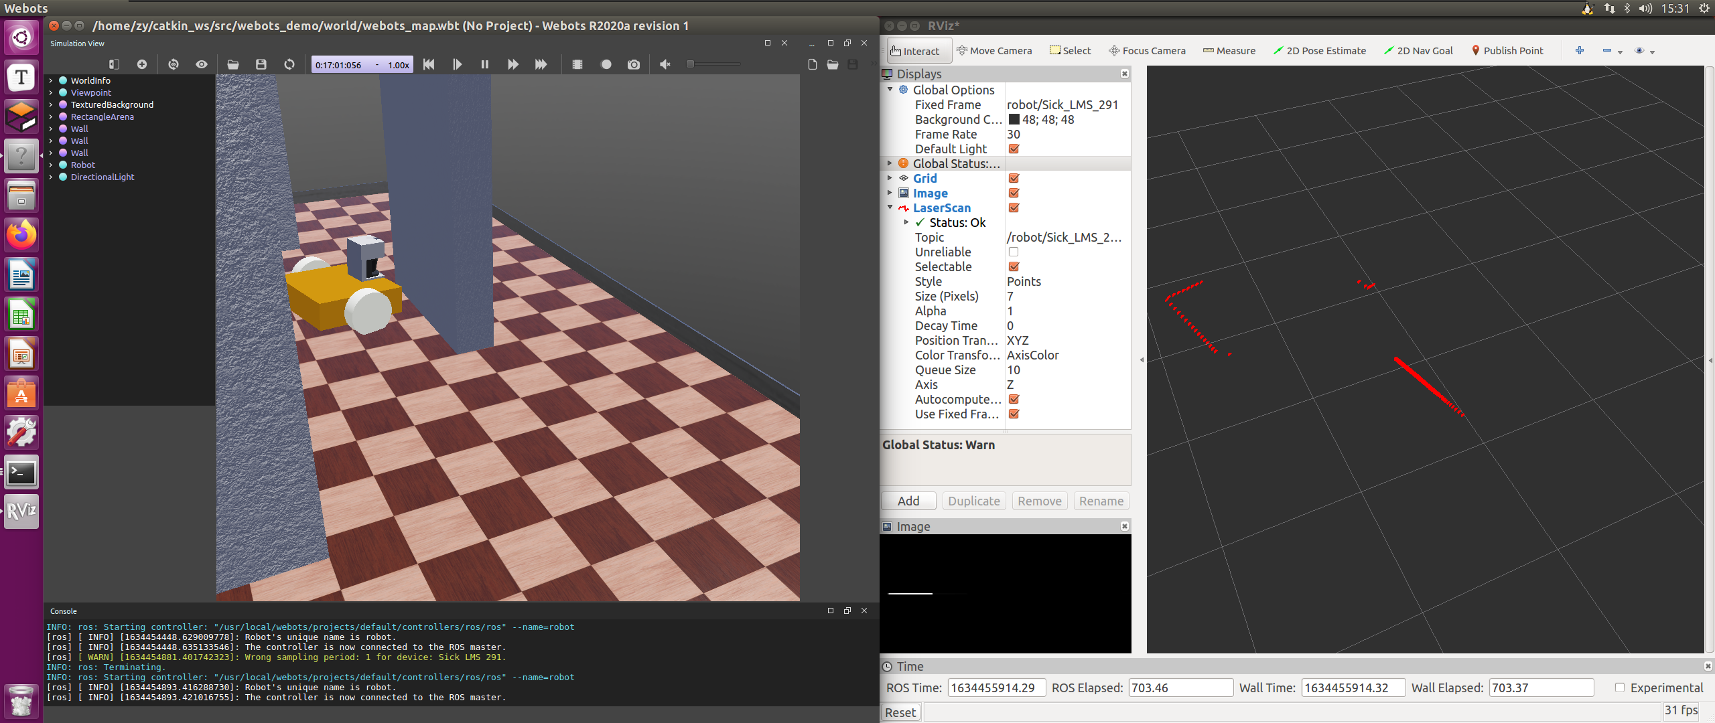Open the Terminal from Ubuntu dock
The width and height of the screenshot is (1715, 723).
(21, 473)
